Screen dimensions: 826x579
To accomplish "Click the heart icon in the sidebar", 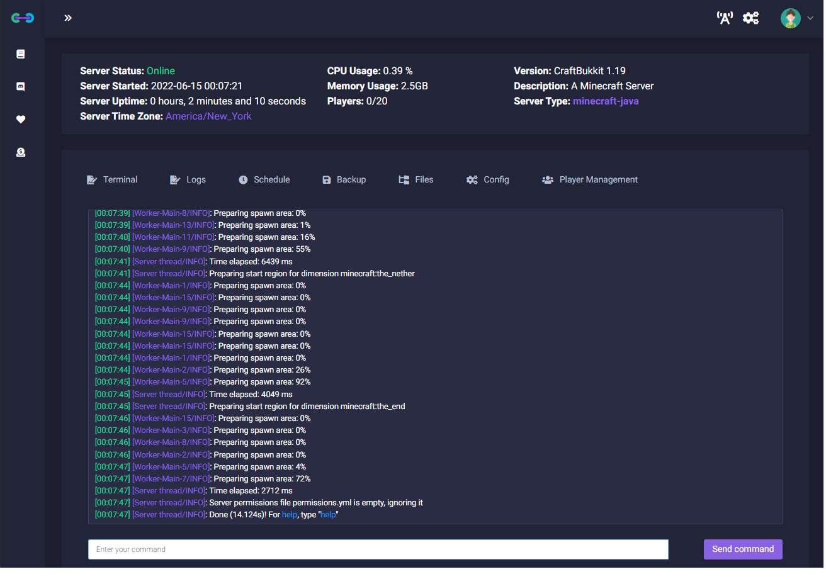I will [x=21, y=120].
